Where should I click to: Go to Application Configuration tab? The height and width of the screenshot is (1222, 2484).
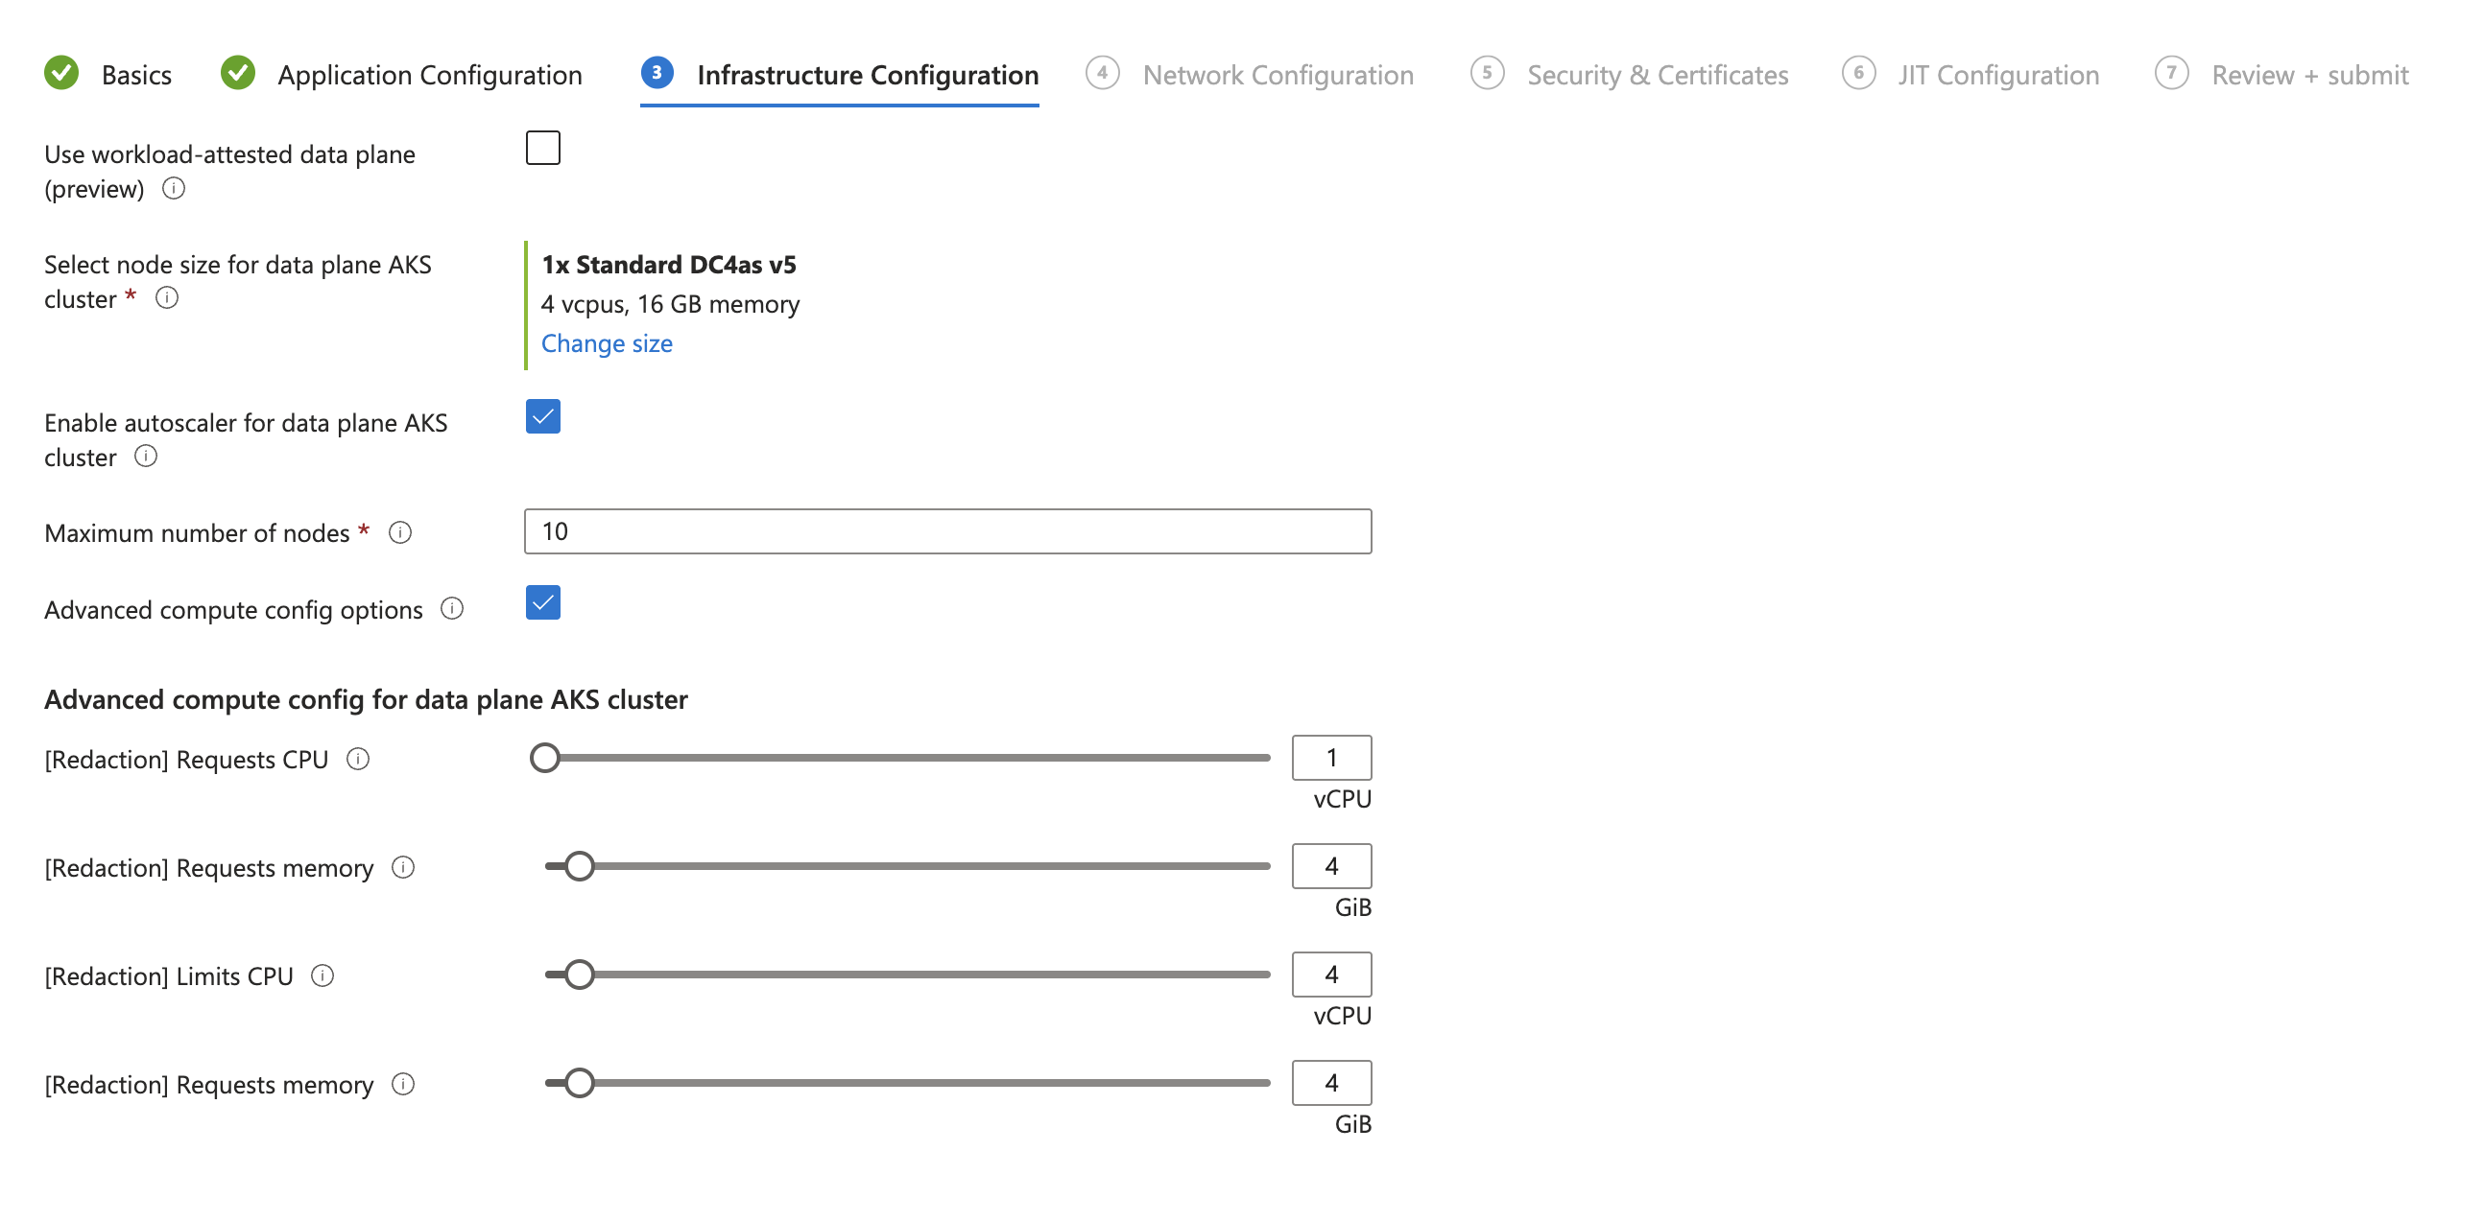[x=429, y=75]
